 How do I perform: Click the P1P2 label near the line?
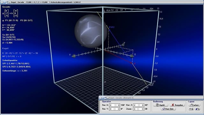coord(112,27)
